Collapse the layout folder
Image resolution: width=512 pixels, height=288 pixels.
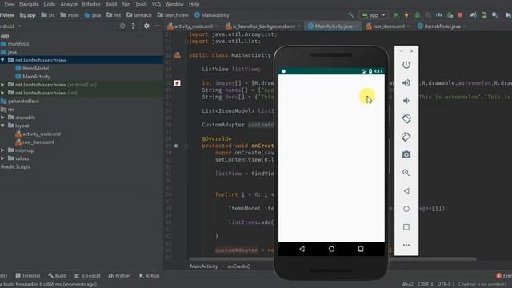[2, 126]
